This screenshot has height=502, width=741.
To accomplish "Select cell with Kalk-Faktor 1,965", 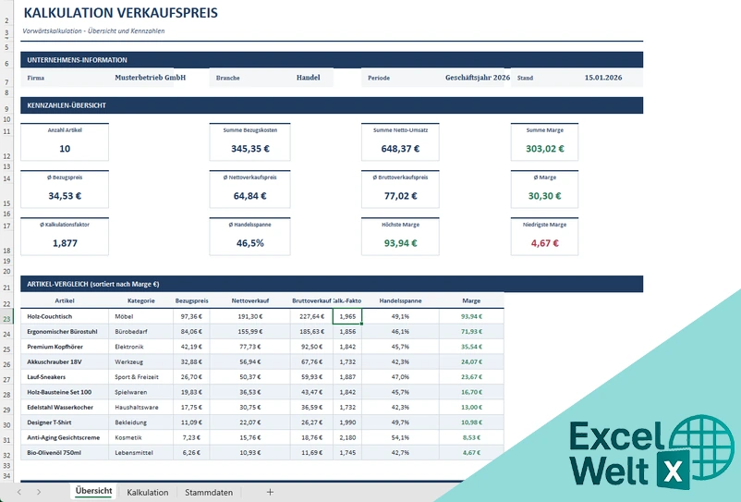I will (347, 316).
